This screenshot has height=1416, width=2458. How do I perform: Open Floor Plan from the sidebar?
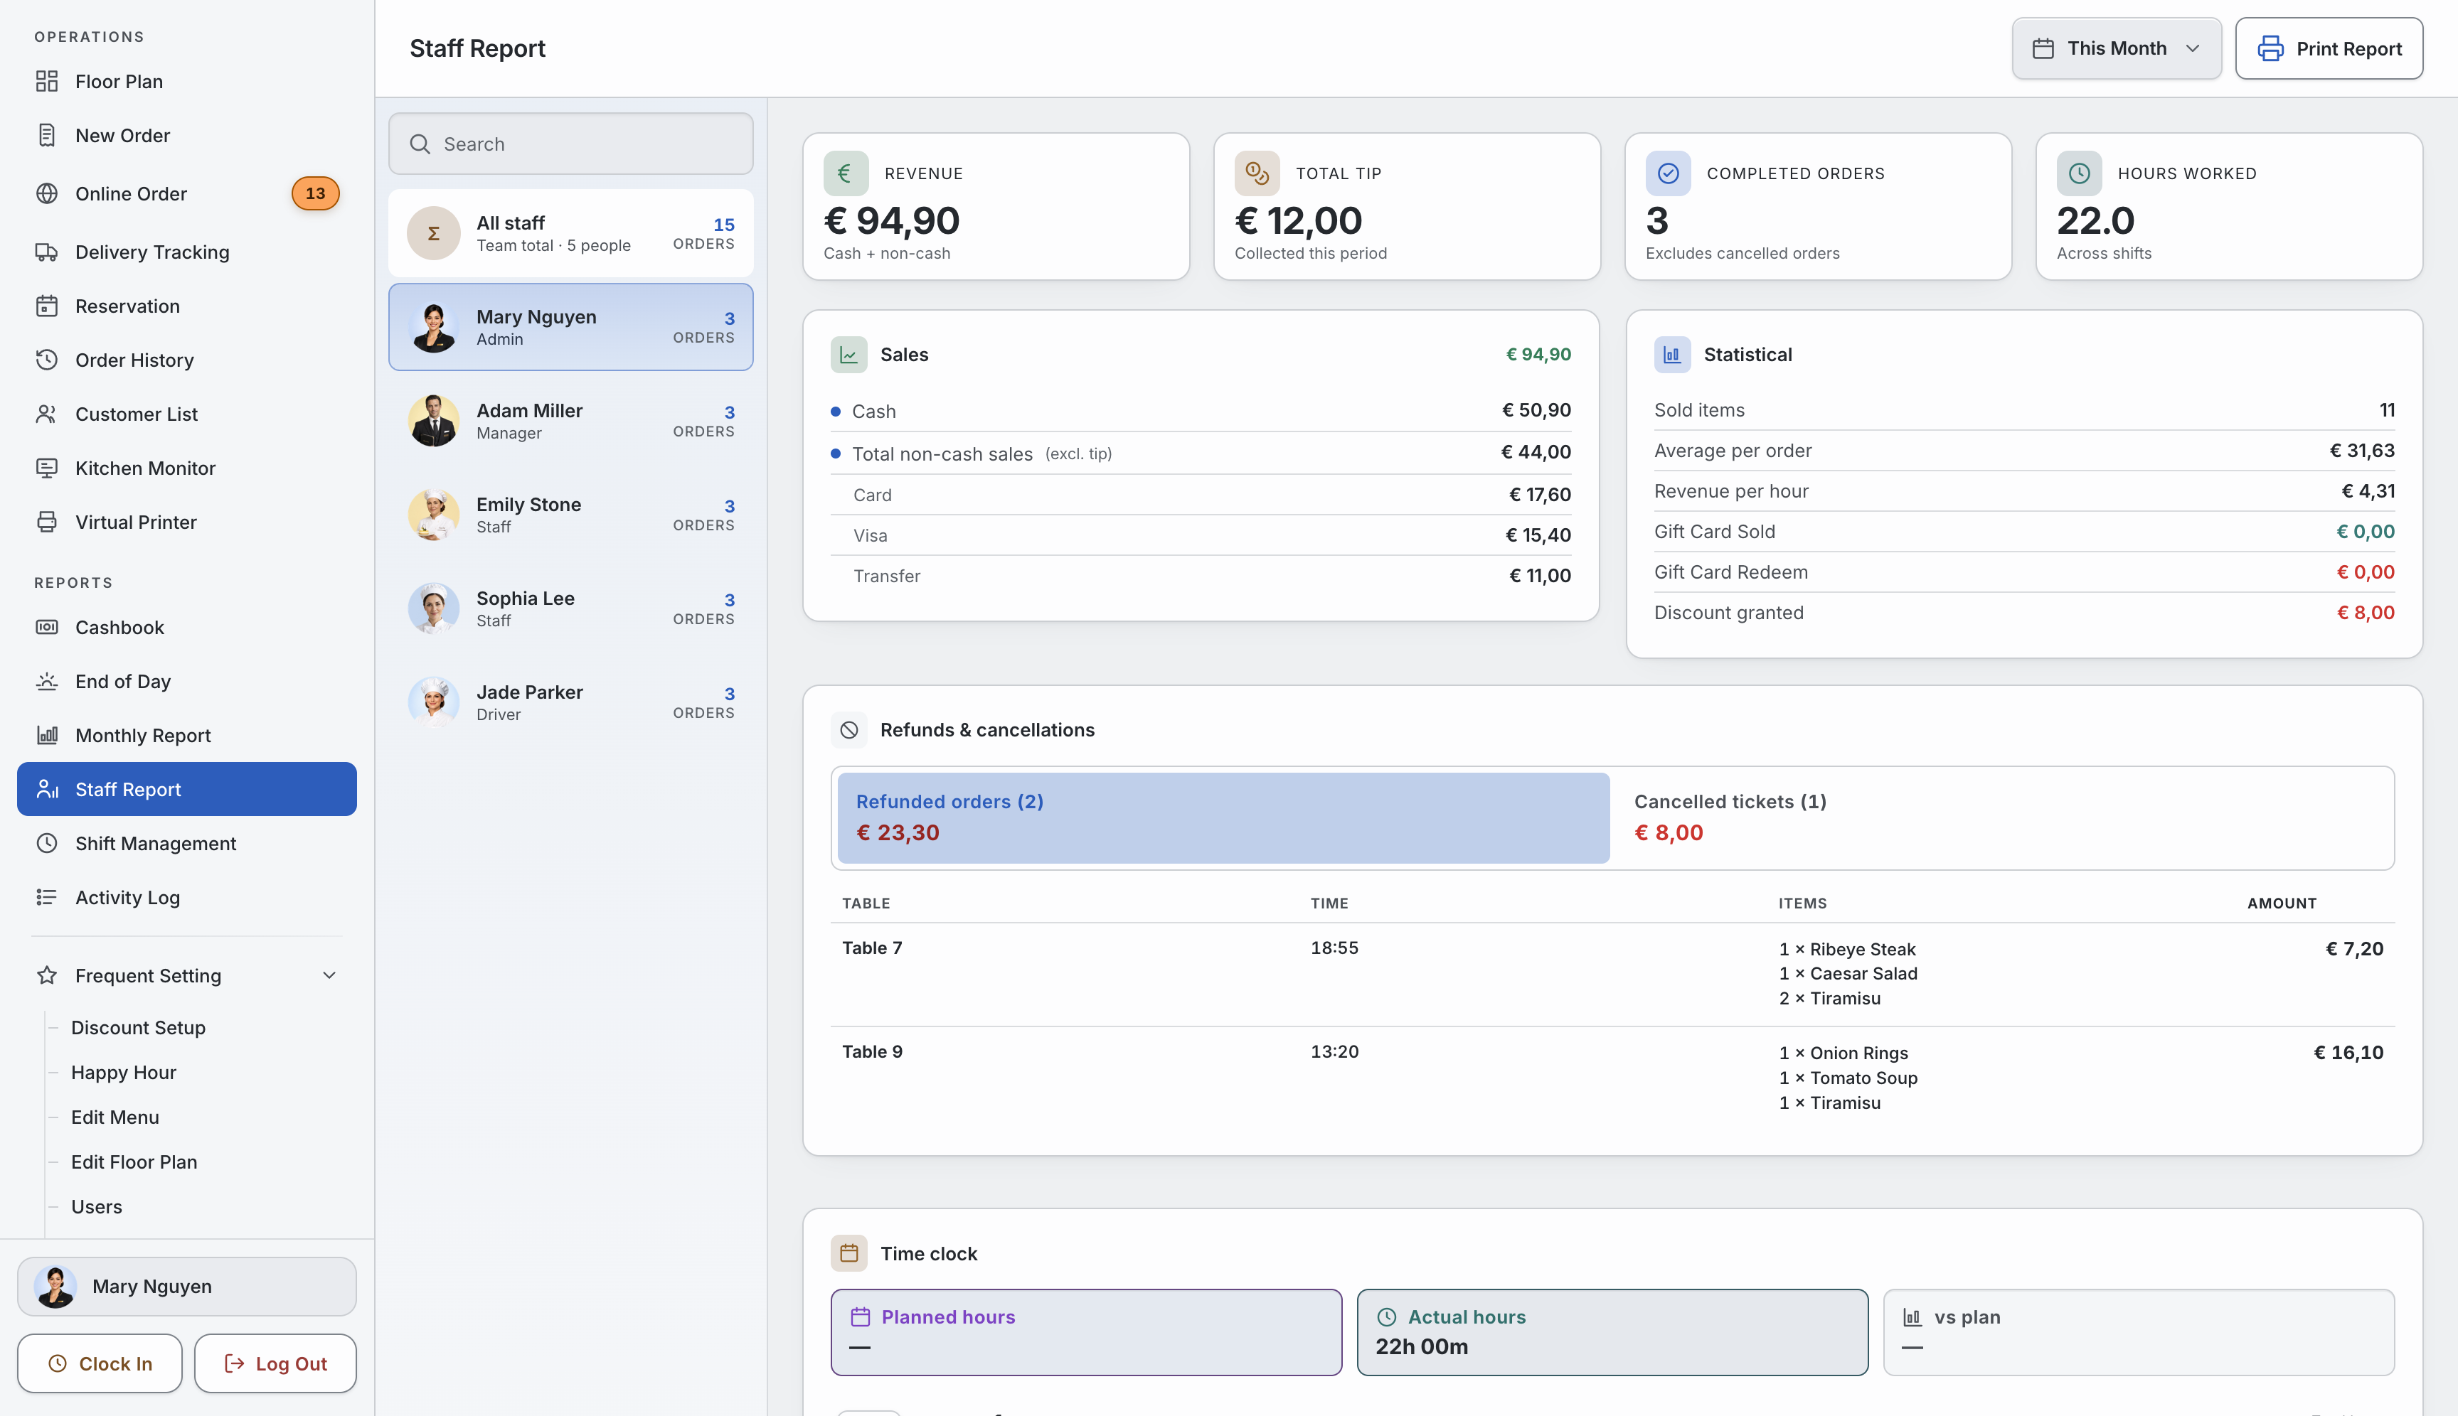click(187, 82)
